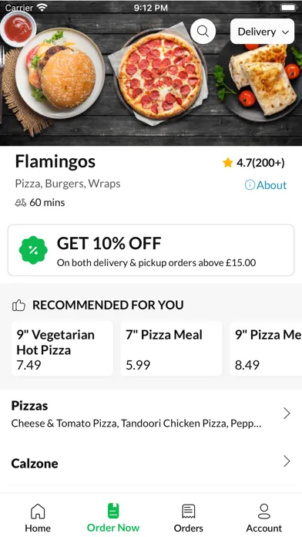Tap the gold rating star
The height and width of the screenshot is (537, 302).
228,163
